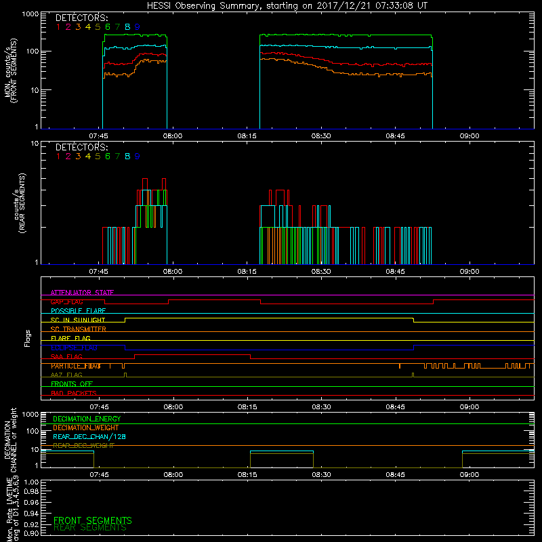Pick orange detector 3 in rear segments legend

(78, 157)
